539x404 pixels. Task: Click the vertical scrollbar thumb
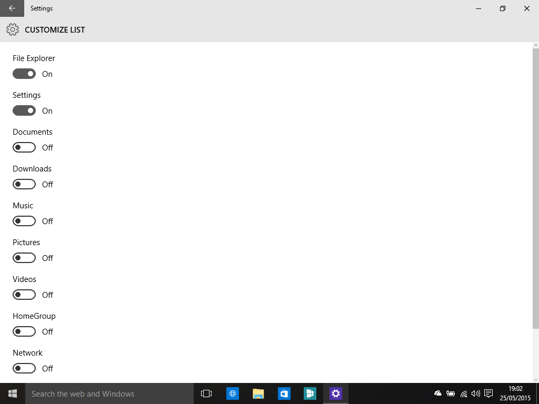click(x=535, y=188)
